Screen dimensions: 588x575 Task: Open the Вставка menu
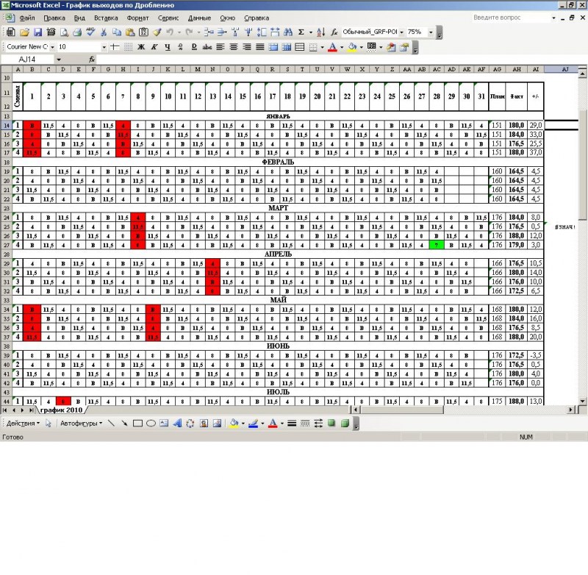click(106, 18)
